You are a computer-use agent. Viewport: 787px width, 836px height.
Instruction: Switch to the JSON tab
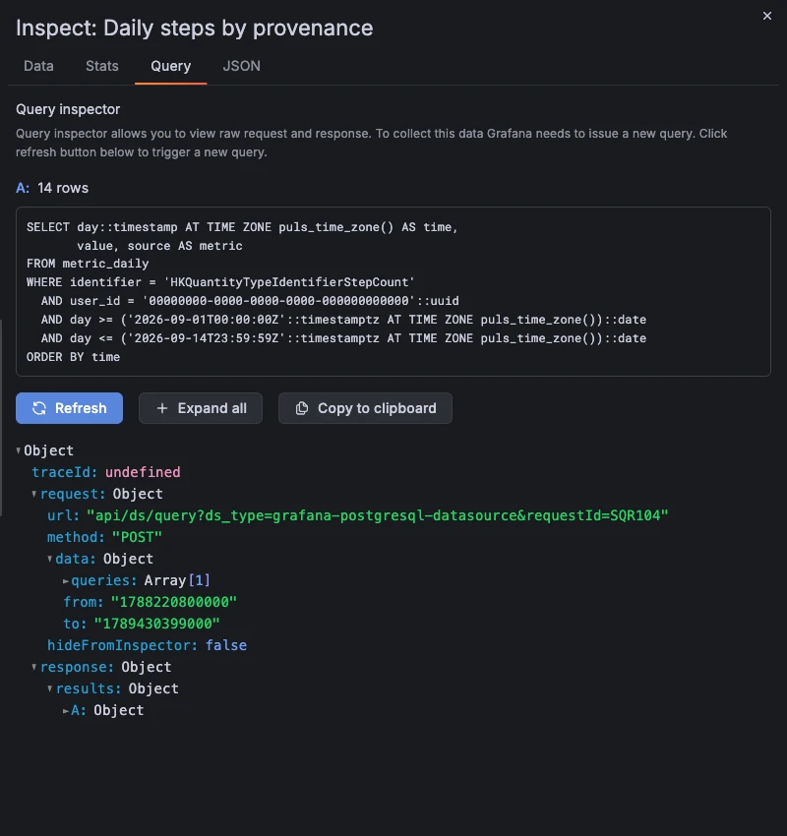click(242, 66)
